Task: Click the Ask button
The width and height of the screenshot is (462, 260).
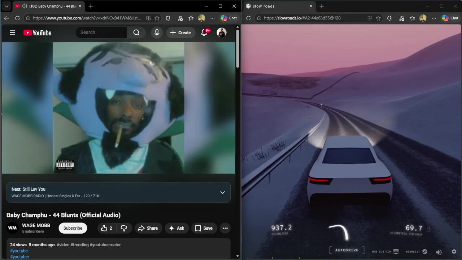Action: pyautogui.click(x=176, y=228)
